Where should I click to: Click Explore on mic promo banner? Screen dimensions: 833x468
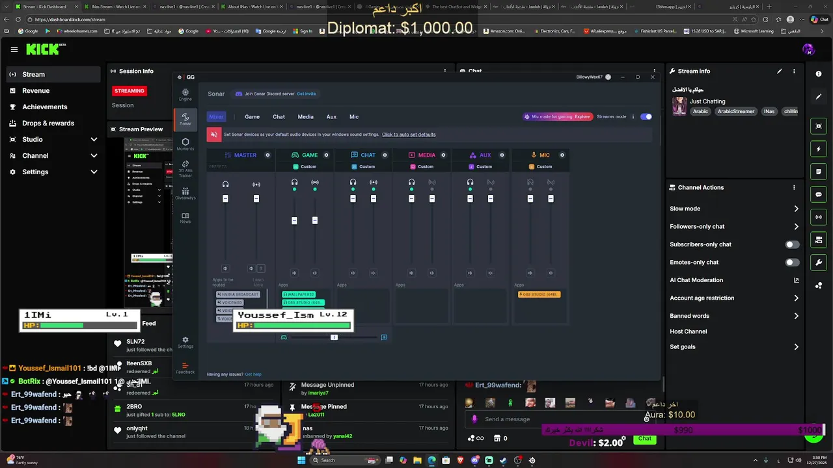point(582,117)
